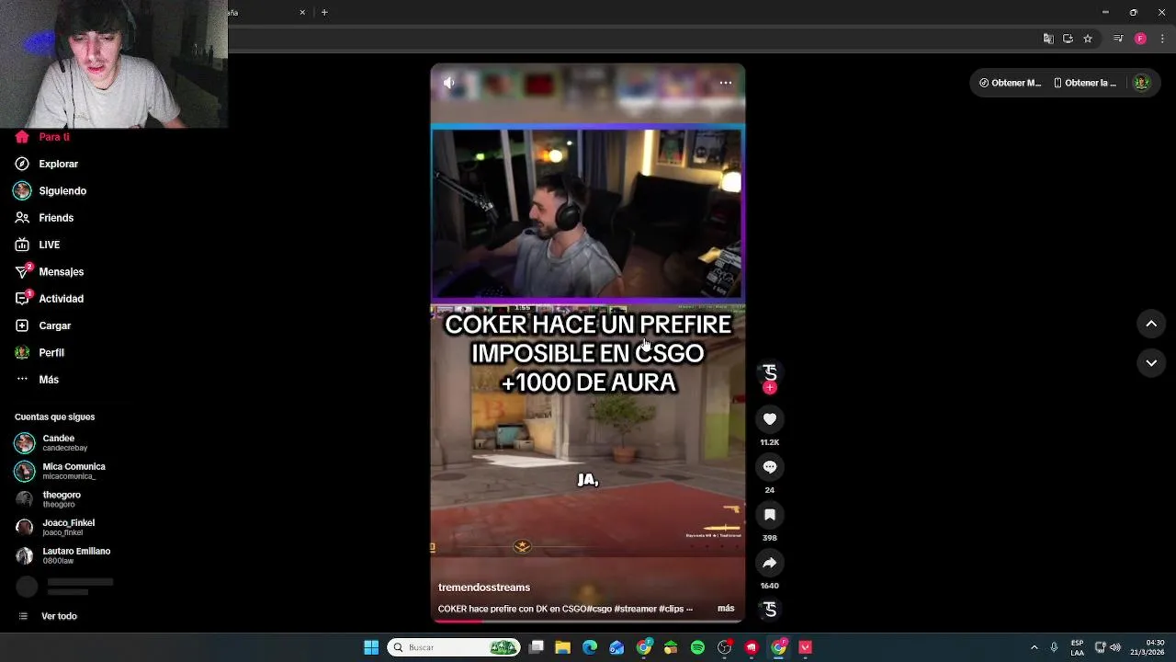Open a new browser tab
The width and height of the screenshot is (1176, 662).
(x=324, y=12)
